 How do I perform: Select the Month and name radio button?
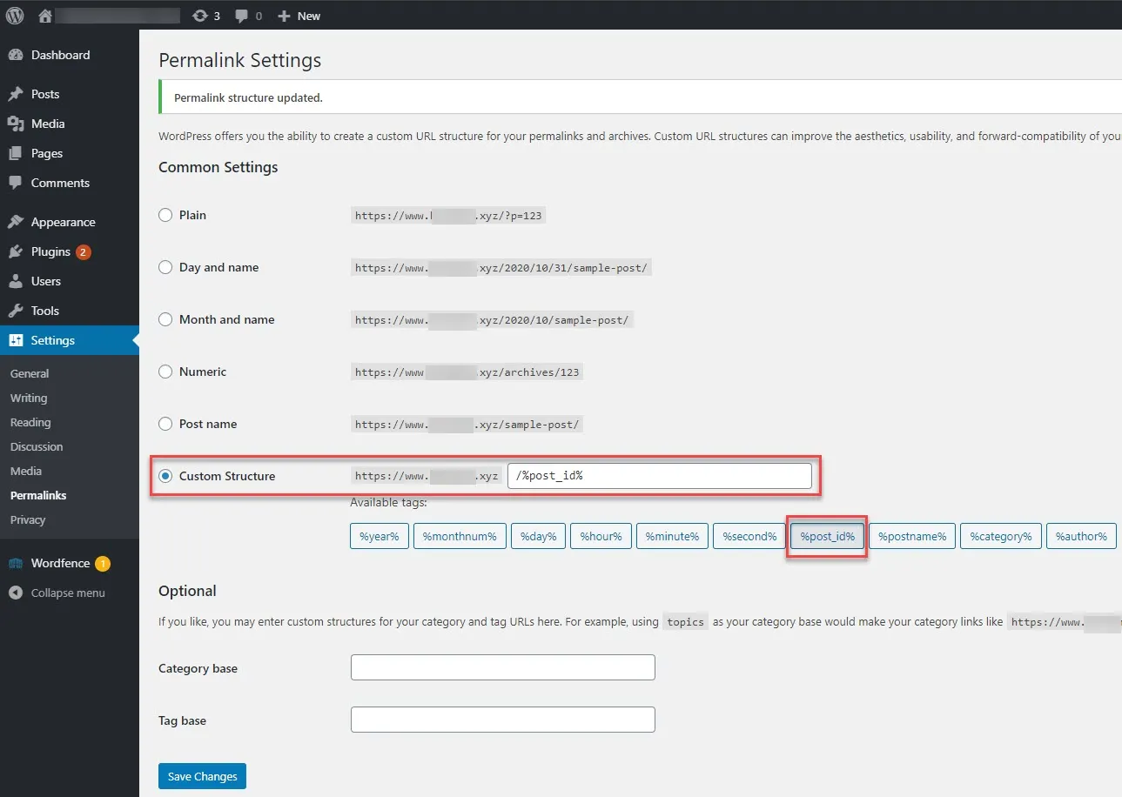(x=165, y=319)
